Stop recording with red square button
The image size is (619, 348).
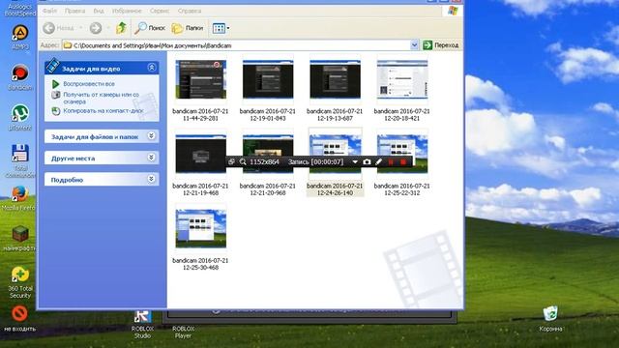403,161
